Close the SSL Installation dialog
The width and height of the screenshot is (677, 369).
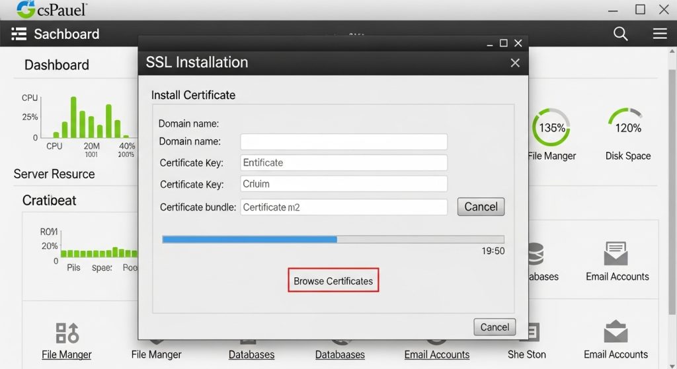515,63
